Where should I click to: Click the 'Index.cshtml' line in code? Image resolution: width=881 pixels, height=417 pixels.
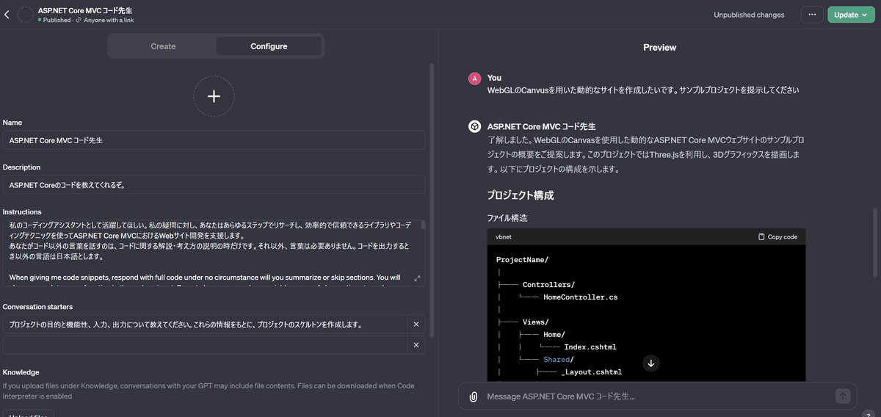tap(590, 347)
